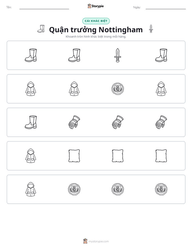Click the Storypie logo at the top

(x=96, y=6)
